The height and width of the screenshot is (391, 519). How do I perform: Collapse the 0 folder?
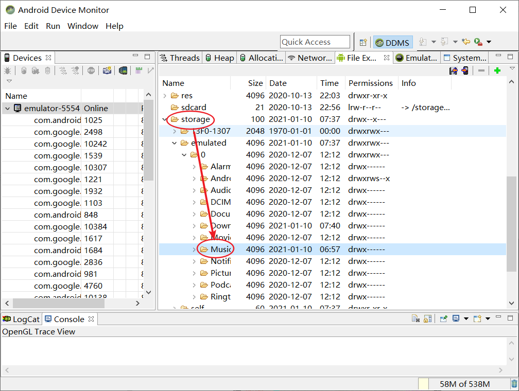(184, 155)
